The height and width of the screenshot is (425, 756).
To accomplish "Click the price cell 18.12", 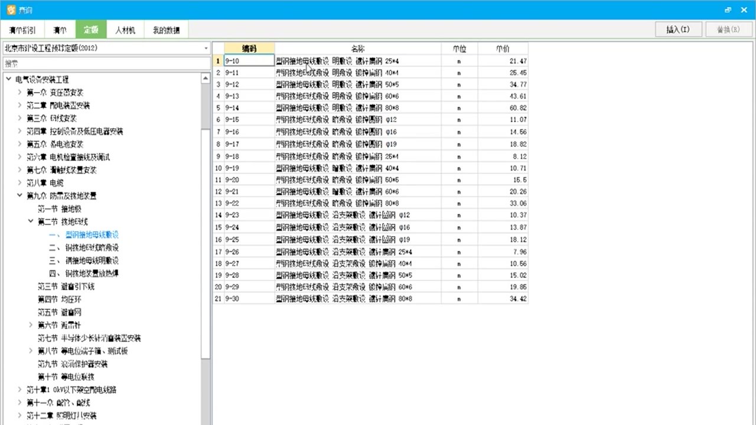I will 503,240.
